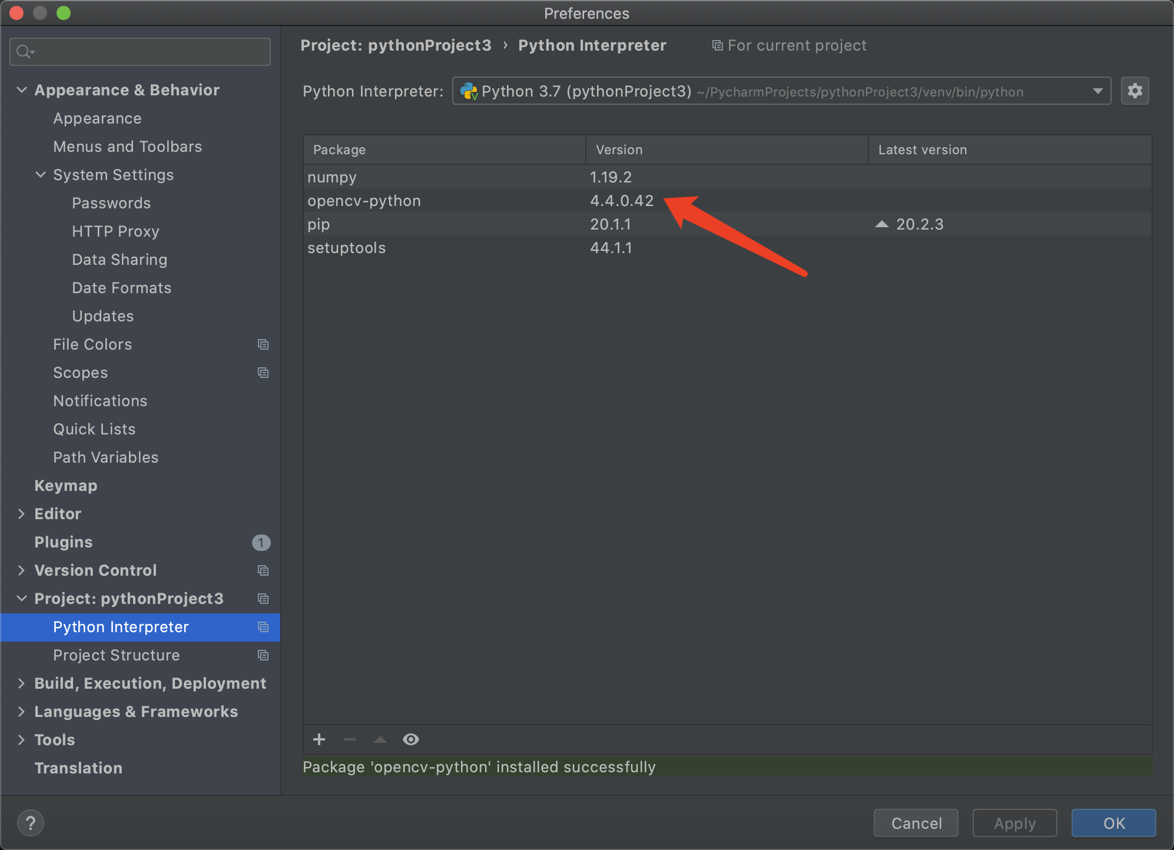Toggle the show early releases eye icon
1174x850 pixels.
pyautogui.click(x=411, y=739)
